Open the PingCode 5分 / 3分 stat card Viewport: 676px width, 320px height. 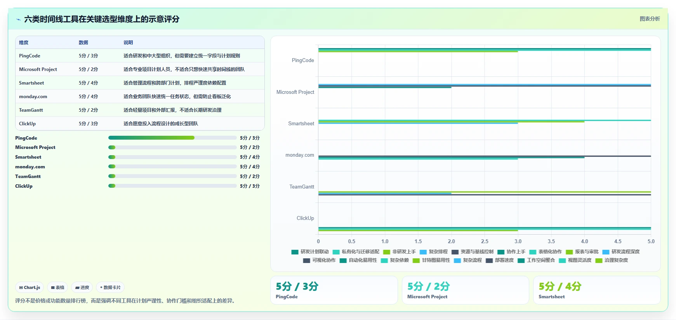tap(334, 290)
